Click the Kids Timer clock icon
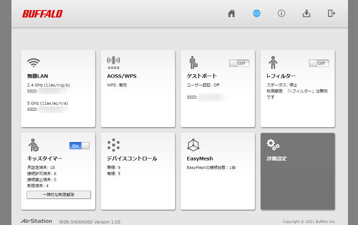Screen dimensions: 358x225 tap(34, 145)
